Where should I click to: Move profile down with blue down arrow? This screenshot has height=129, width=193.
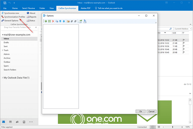click(x=64, y=21)
